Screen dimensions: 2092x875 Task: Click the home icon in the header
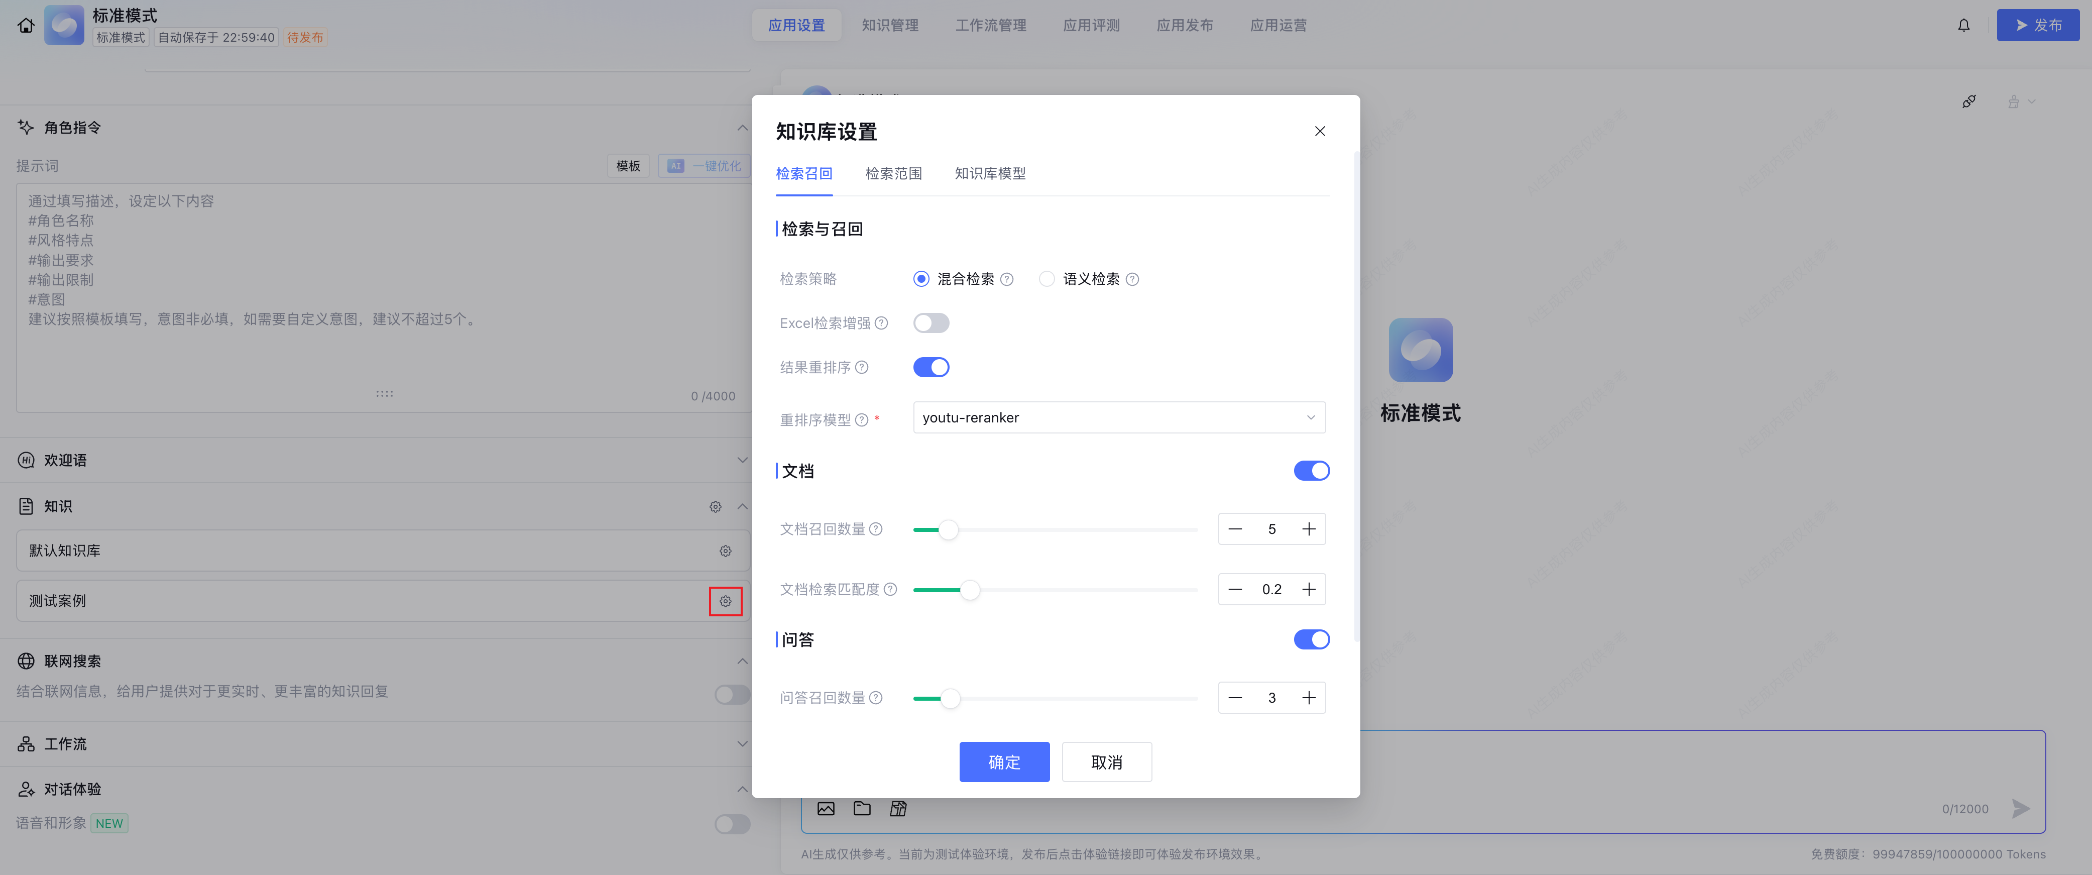click(x=26, y=25)
